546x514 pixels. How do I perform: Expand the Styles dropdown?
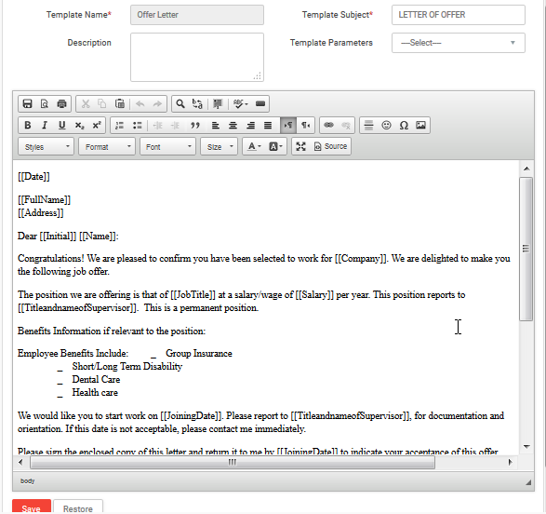point(46,147)
